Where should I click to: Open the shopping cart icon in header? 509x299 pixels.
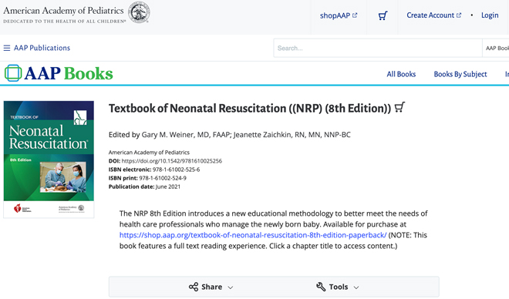pos(383,15)
